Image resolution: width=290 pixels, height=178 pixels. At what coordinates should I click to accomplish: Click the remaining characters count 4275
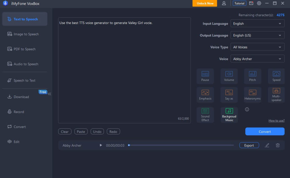pyautogui.click(x=280, y=15)
